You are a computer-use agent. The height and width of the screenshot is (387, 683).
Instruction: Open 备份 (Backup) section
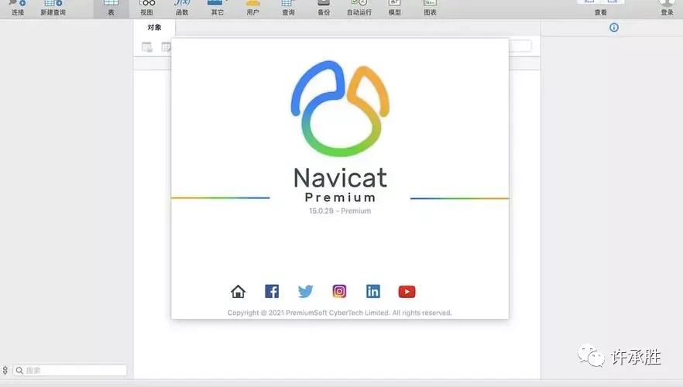pyautogui.click(x=324, y=8)
